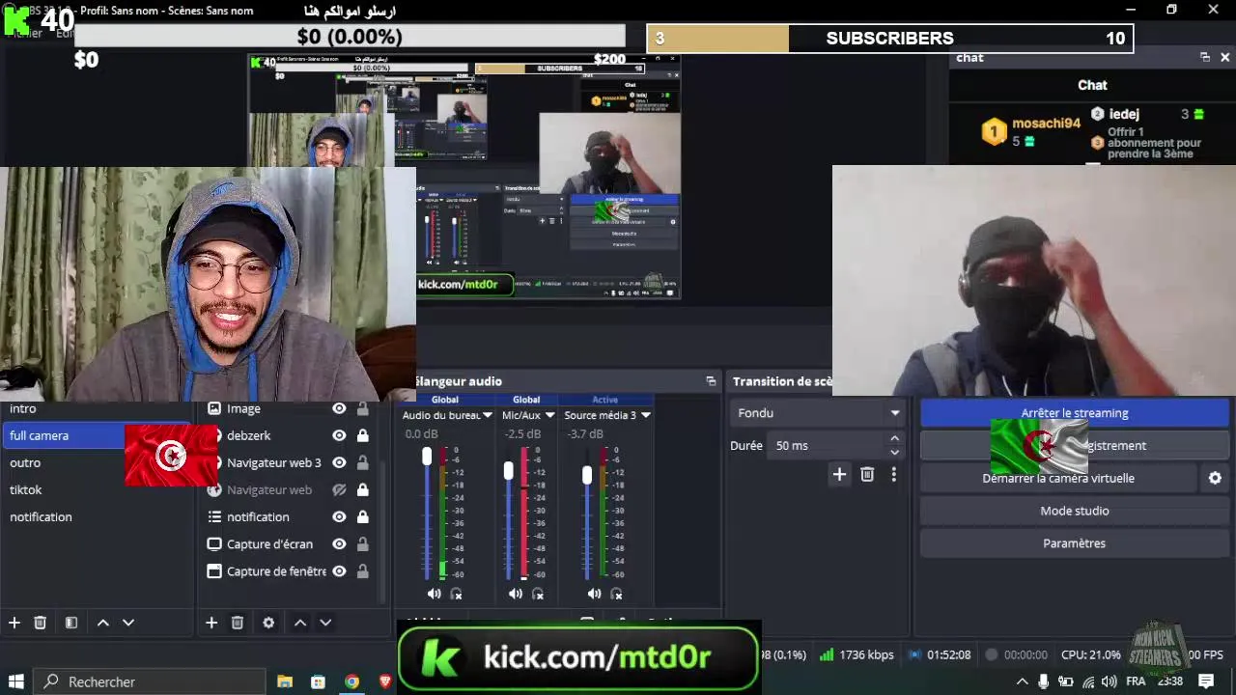This screenshot has height=695, width=1236.
Task: Move selected scene down
Action: 128,623
